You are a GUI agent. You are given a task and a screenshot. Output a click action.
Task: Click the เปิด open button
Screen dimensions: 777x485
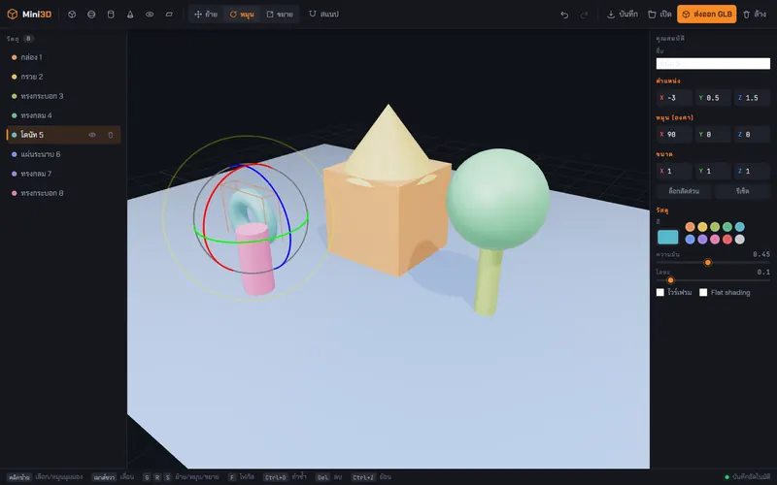click(x=659, y=15)
